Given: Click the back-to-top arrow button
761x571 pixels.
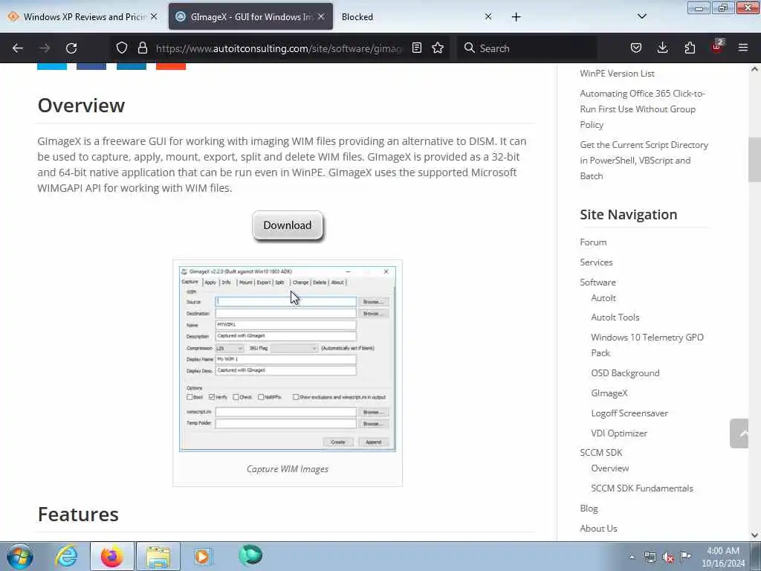Looking at the screenshot, I should [739, 433].
